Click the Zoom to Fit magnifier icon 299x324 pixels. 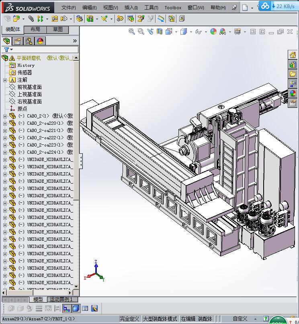132,32
